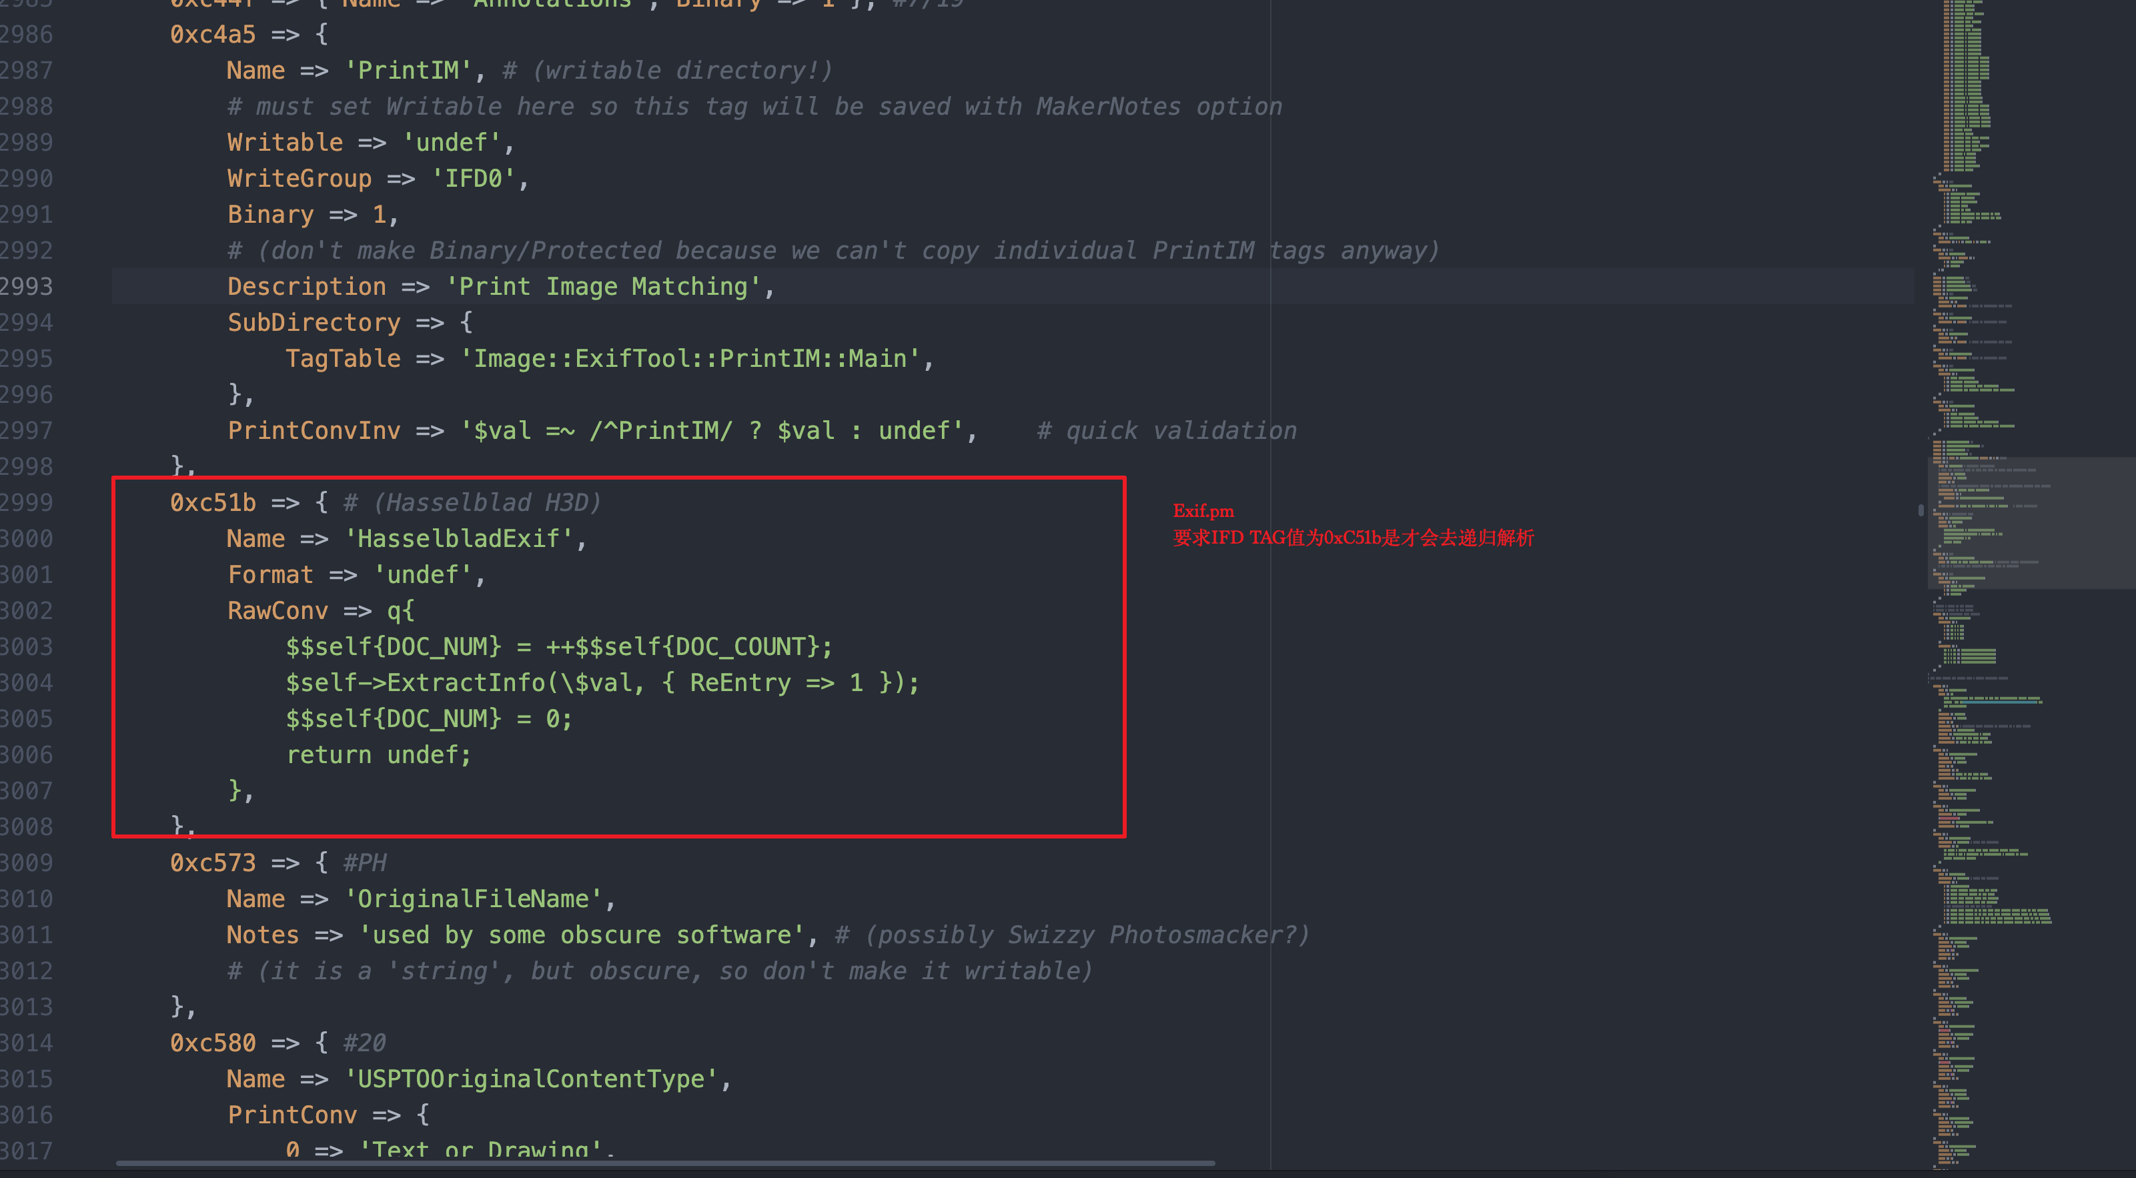Click the tag key 0xc51b
The height and width of the screenshot is (1178, 2136).
(213, 502)
